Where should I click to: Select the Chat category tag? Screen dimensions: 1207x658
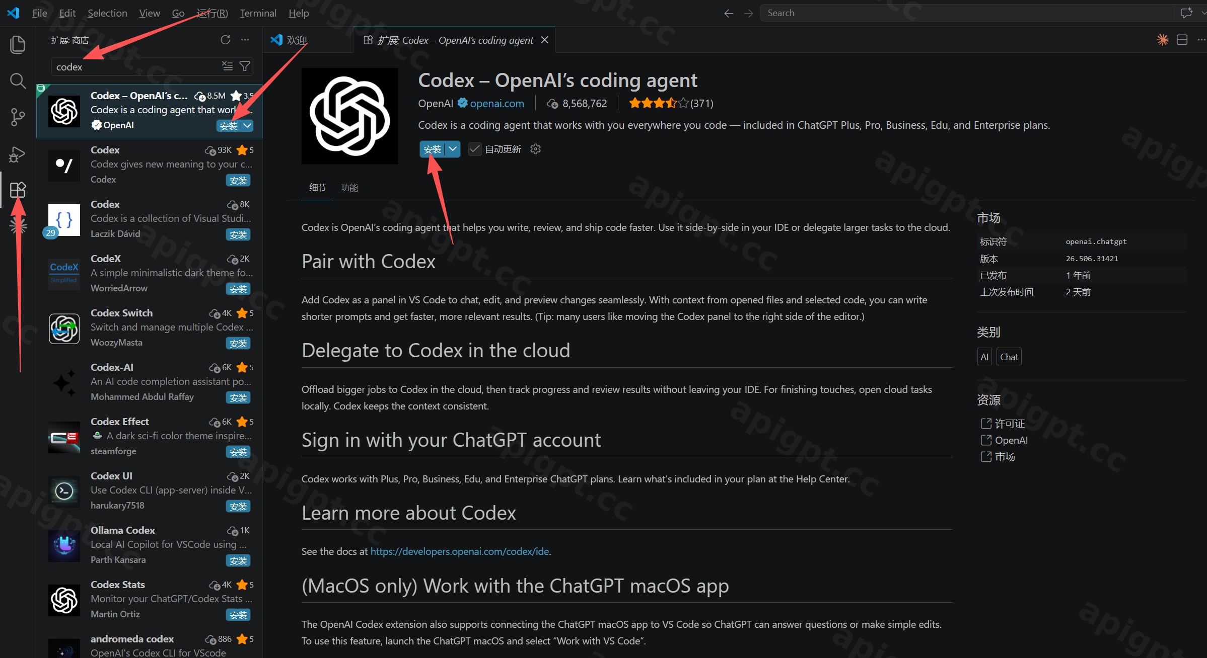1009,357
